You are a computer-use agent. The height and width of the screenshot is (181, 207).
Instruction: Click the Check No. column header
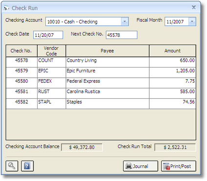point(21,51)
